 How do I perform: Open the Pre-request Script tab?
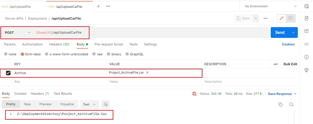click(108, 44)
